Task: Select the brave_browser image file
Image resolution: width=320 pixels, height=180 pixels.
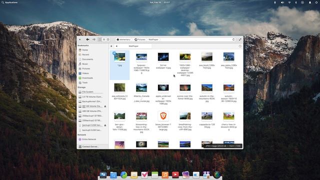Action: [163, 116]
